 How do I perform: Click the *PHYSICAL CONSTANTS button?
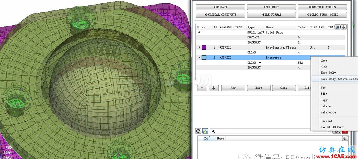tap(220, 15)
